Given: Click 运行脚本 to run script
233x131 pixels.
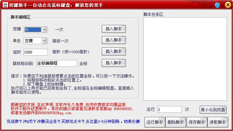Looking at the screenshot, I should tap(155, 122).
